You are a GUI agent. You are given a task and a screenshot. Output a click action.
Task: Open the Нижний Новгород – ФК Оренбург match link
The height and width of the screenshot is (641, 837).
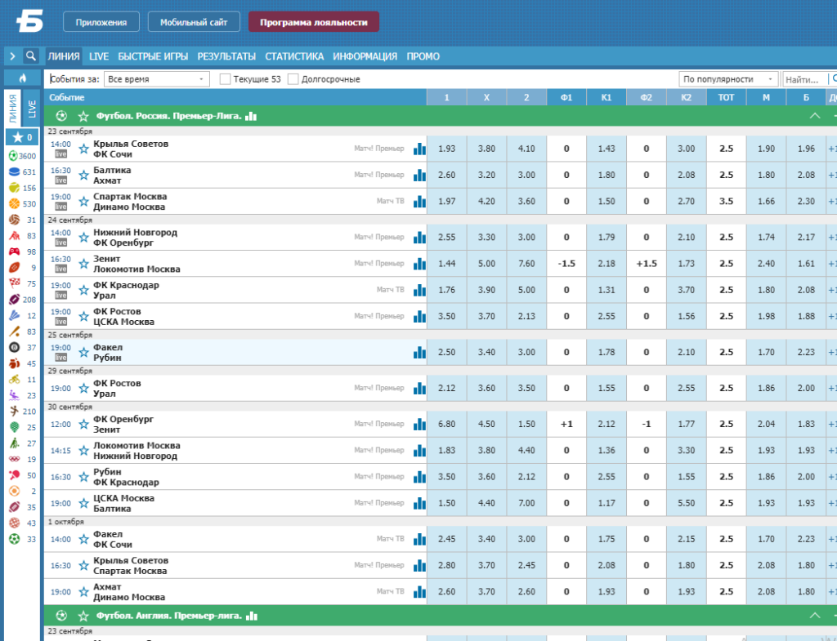135,238
